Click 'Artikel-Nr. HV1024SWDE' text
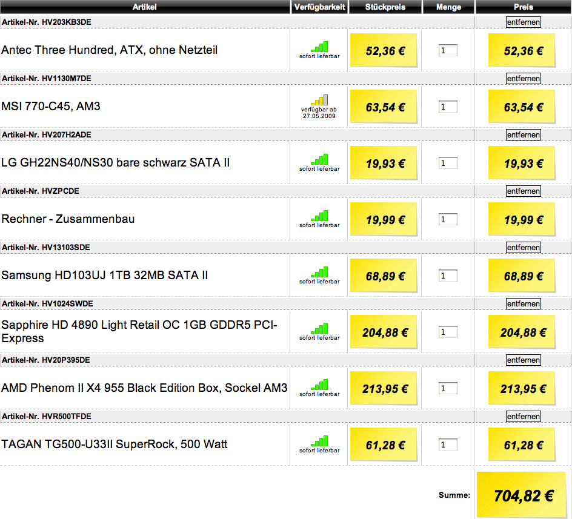572x519 pixels. pos(47,304)
